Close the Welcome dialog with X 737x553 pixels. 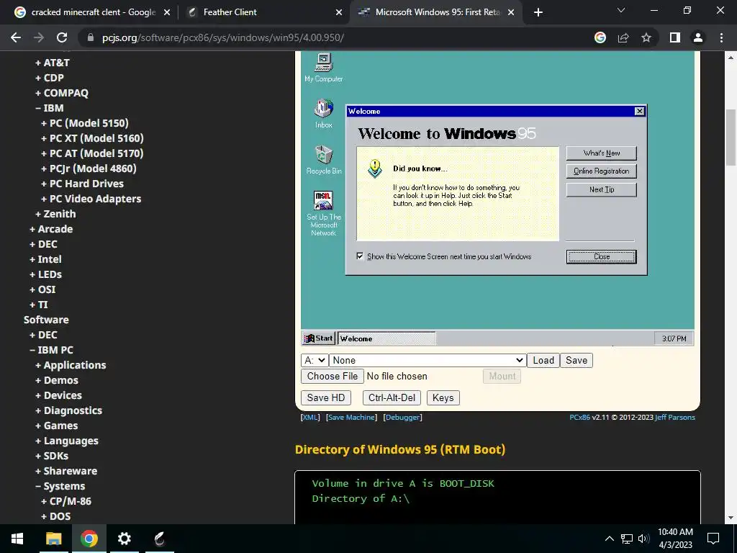(x=639, y=111)
